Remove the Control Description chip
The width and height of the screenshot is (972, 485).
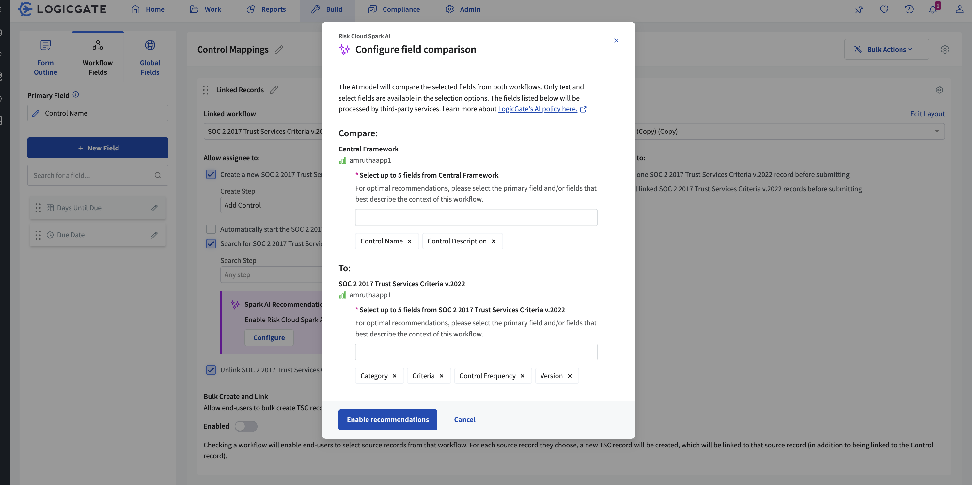(494, 241)
